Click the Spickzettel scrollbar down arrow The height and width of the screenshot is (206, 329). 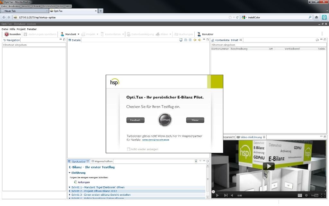[208, 197]
